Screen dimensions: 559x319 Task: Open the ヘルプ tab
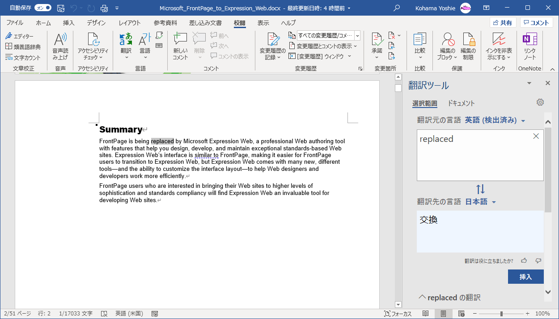(288, 23)
